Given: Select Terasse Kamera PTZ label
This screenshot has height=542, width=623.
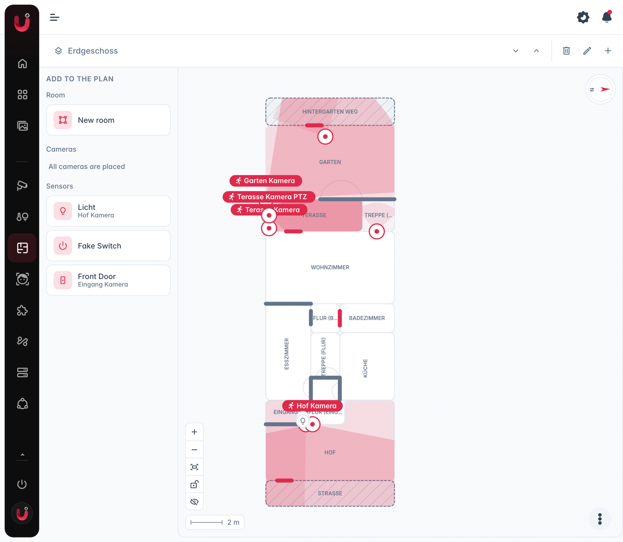Looking at the screenshot, I should coord(269,197).
